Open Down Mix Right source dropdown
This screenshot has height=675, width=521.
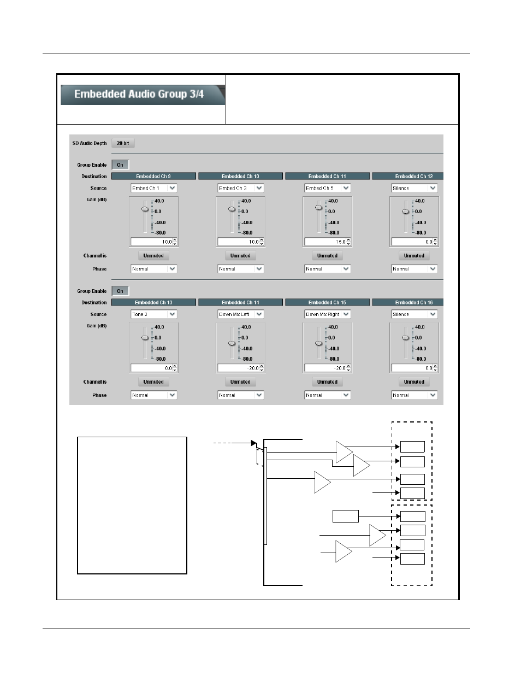point(328,314)
